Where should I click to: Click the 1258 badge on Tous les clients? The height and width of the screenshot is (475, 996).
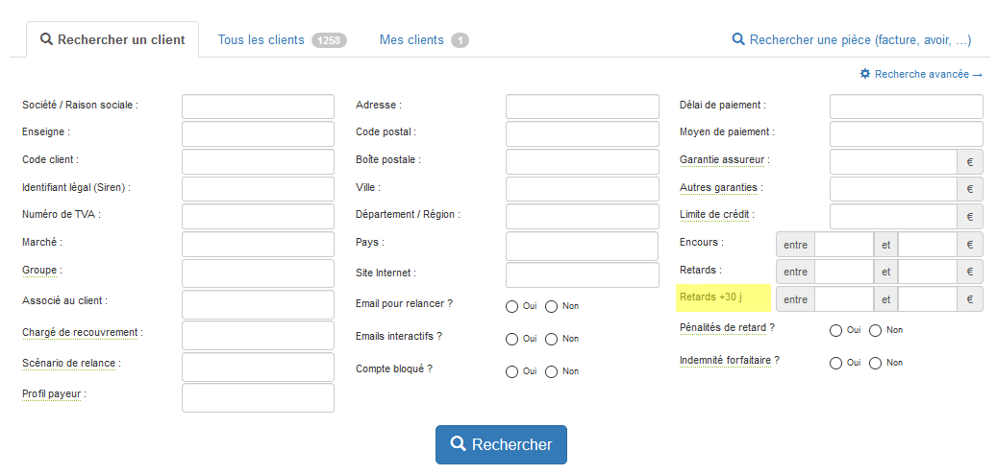(x=329, y=40)
